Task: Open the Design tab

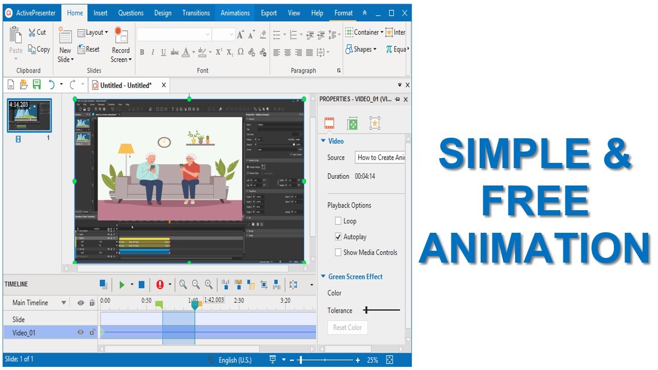Action: pos(162,13)
